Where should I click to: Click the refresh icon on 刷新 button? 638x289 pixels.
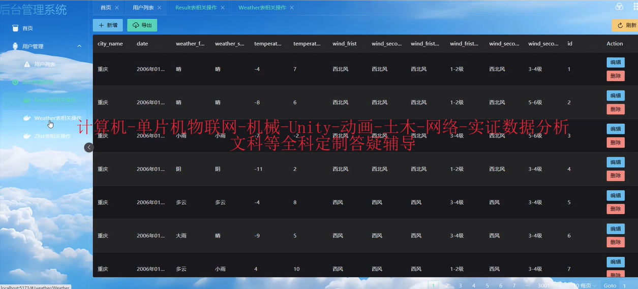pyautogui.click(x=620, y=25)
